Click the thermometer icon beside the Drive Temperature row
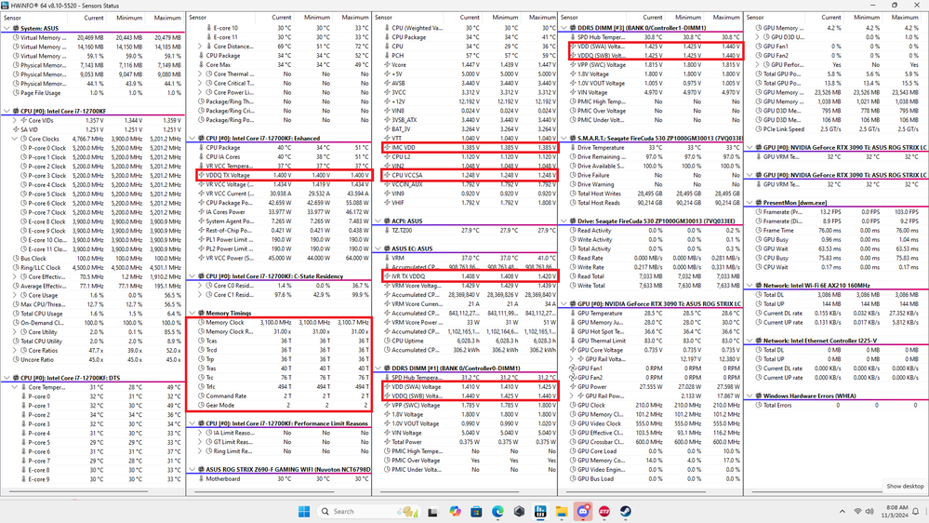Viewport: 929px width, 523px height. 573,148
